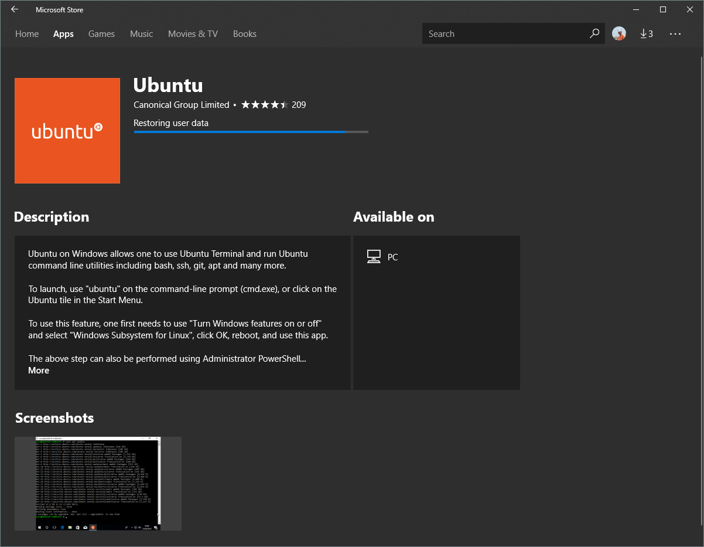Screen dimensions: 704x547
Task: Click the search magnifier icon
Action: point(594,33)
